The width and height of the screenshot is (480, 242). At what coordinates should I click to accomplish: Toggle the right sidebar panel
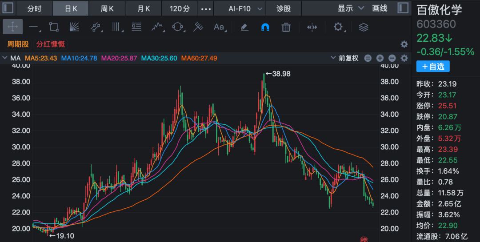point(403,8)
